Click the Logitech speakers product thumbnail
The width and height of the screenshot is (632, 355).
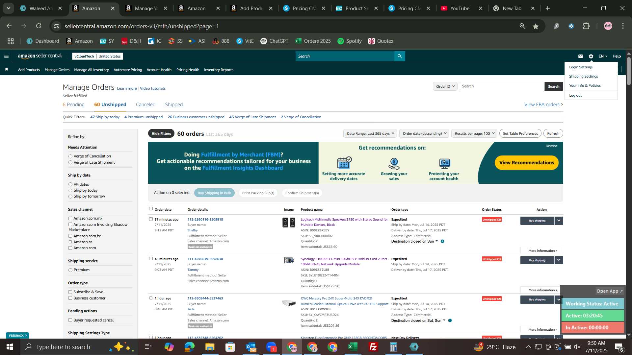[x=289, y=223]
